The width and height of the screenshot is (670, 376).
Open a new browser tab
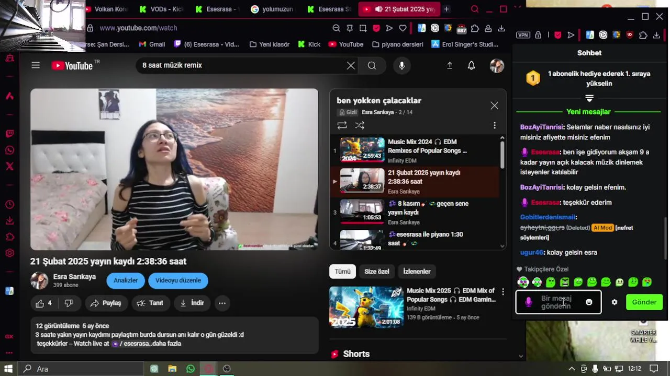click(446, 9)
